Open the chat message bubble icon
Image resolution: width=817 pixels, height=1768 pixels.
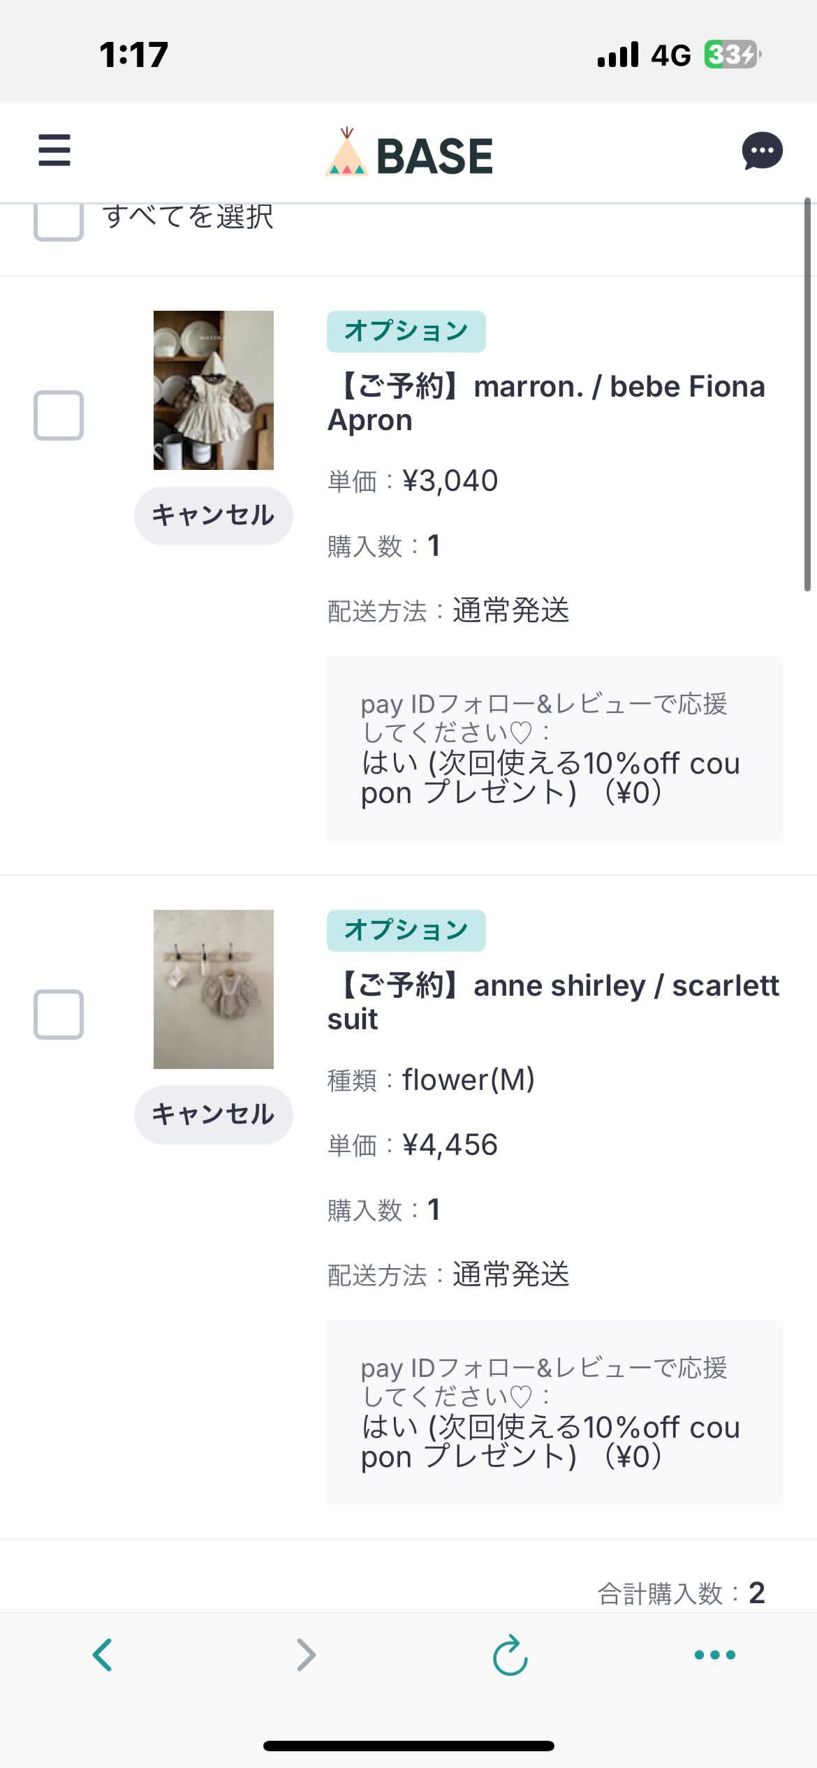pyautogui.click(x=762, y=151)
